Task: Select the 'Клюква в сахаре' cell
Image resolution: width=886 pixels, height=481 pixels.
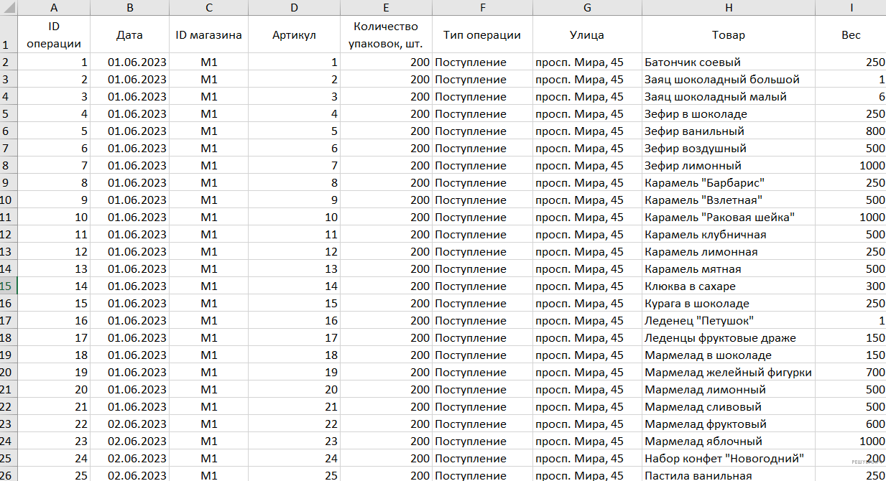Action: (x=729, y=286)
